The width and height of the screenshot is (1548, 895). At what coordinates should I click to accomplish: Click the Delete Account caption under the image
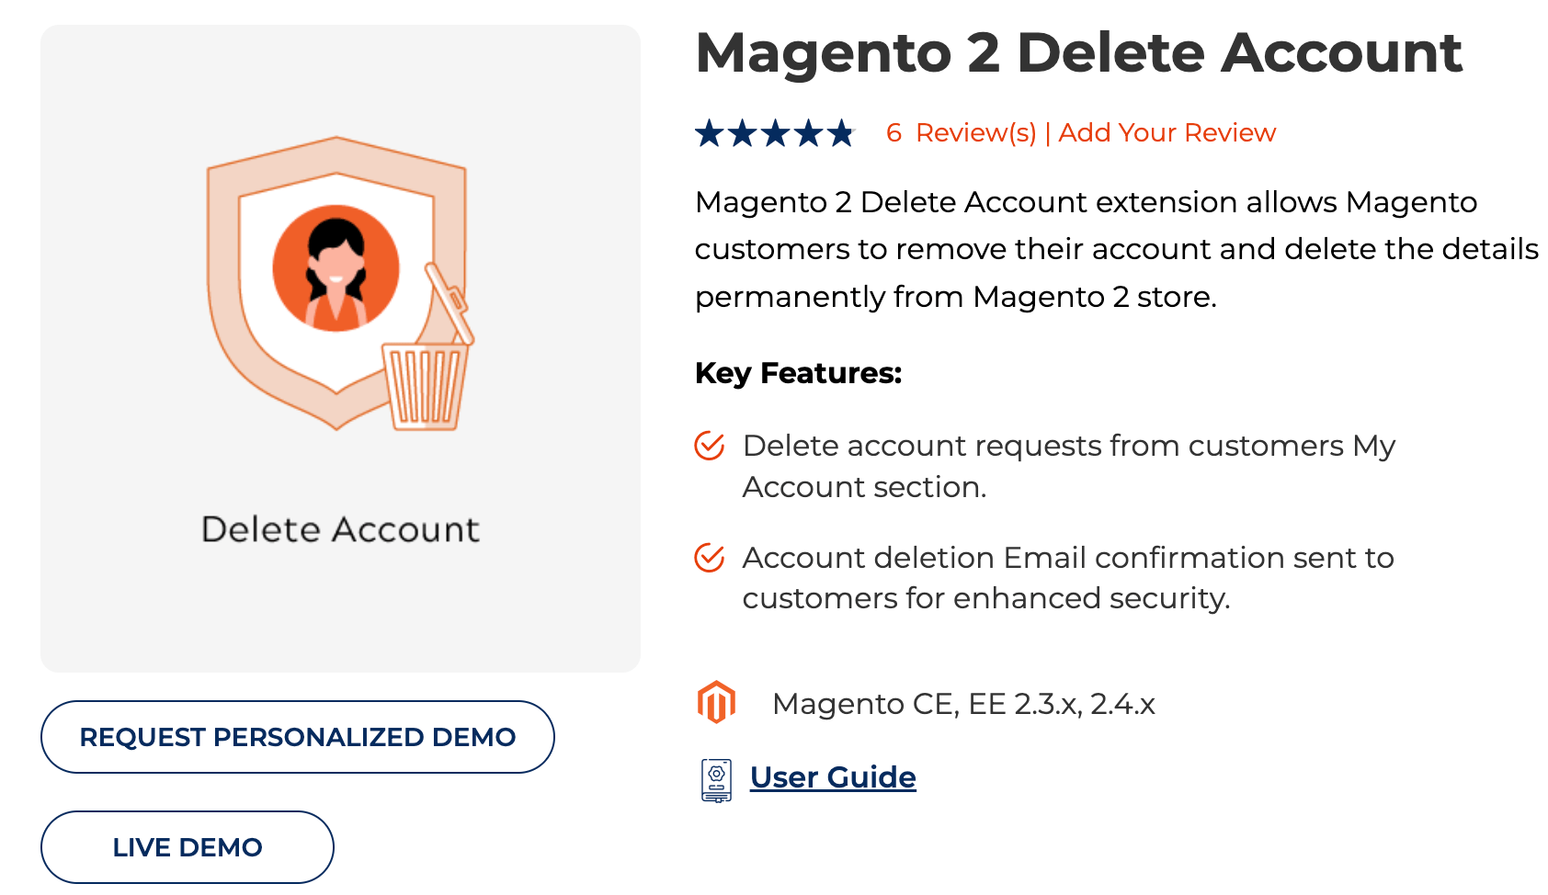coord(340,528)
